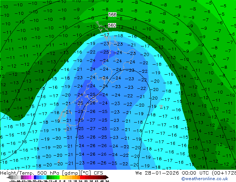Select the 568 contour label
Image resolution: width=236 pixels, height=182 pixels.
112,15
